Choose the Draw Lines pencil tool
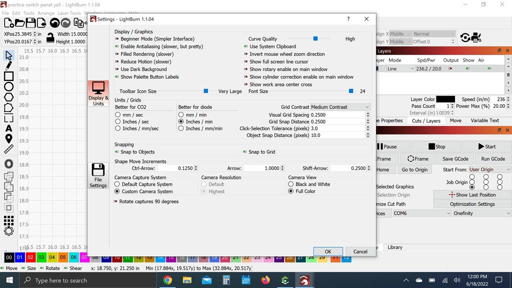The width and height of the screenshot is (512, 288). pos(9,65)
